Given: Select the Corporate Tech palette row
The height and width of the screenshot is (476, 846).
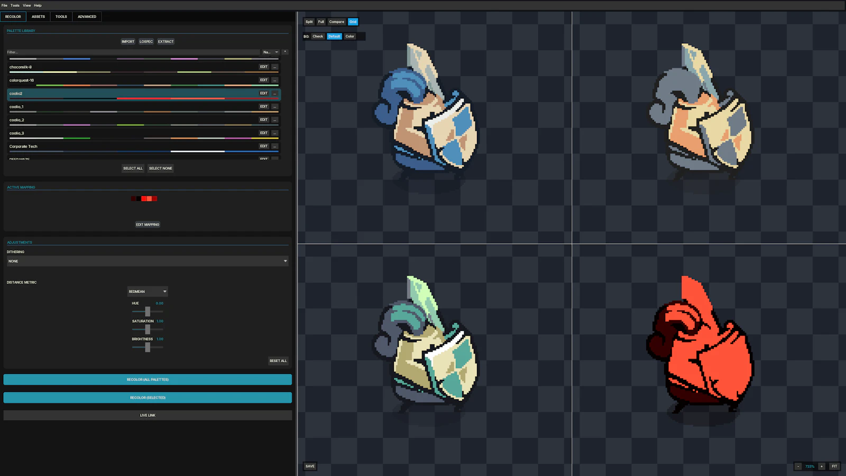Looking at the screenshot, I should click(144, 147).
